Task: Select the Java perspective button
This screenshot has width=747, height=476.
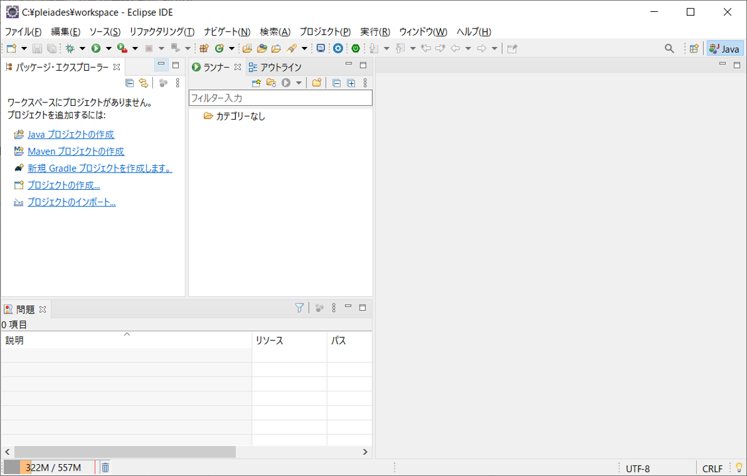Action: point(724,48)
